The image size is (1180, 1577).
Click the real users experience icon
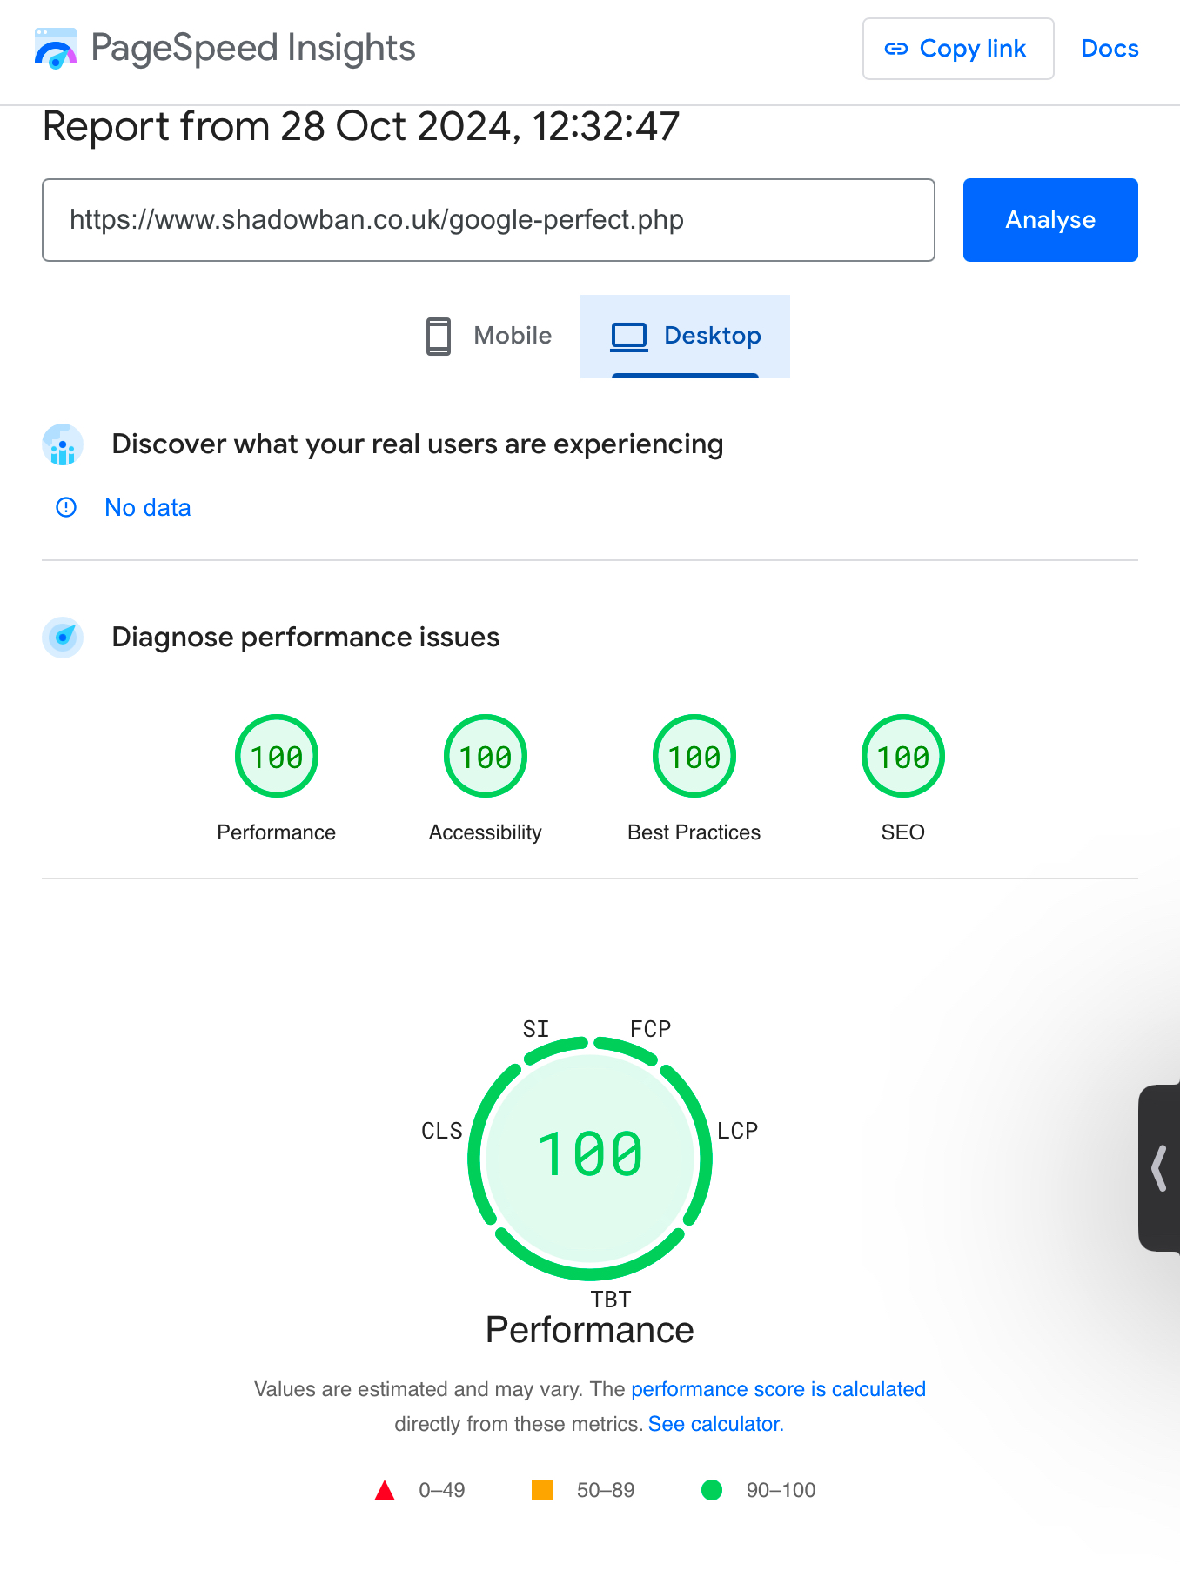click(x=63, y=445)
